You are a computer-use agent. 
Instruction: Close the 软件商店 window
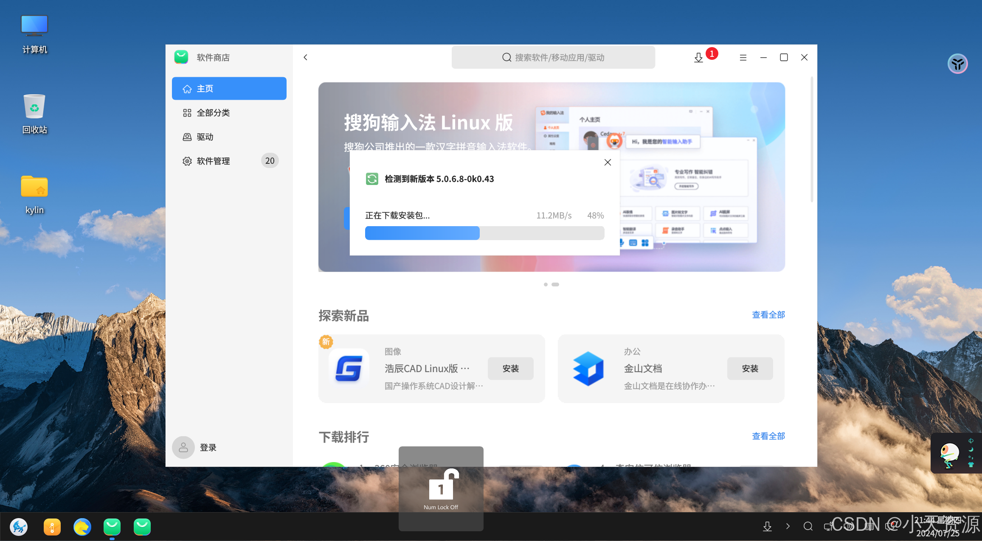804,57
